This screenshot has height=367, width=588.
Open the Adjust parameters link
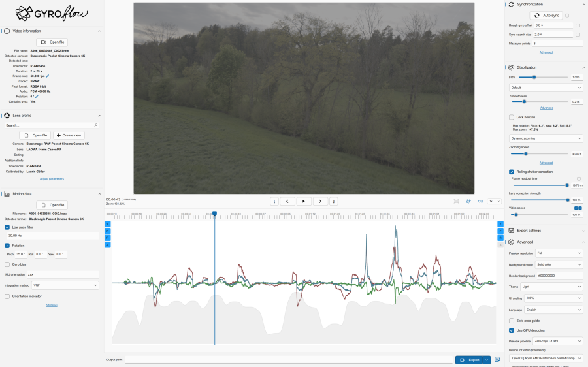[x=52, y=178]
